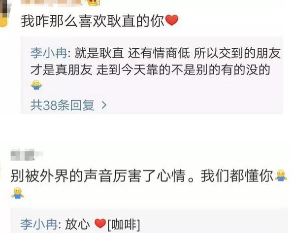Open the pixelated avatar of the first commenter

click(x=4, y=13)
